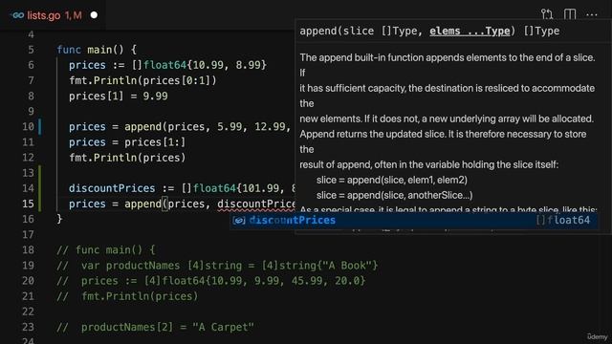Click the []float64 type in suggestion row
The height and width of the screenshot is (344, 612).
click(x=563, y=221)
